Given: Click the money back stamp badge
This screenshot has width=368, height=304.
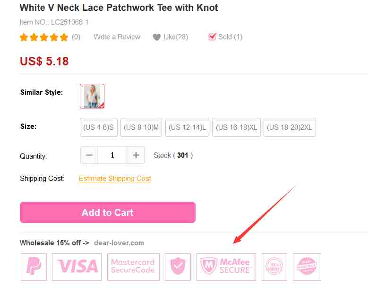Looking at the screenshot, I should [x=307, y=267].
